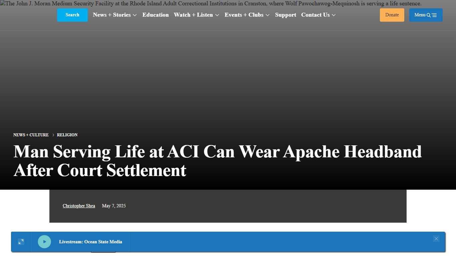Expand the News + Stories dropdown
The image size is (456, 256).
[x=115, y=15]
